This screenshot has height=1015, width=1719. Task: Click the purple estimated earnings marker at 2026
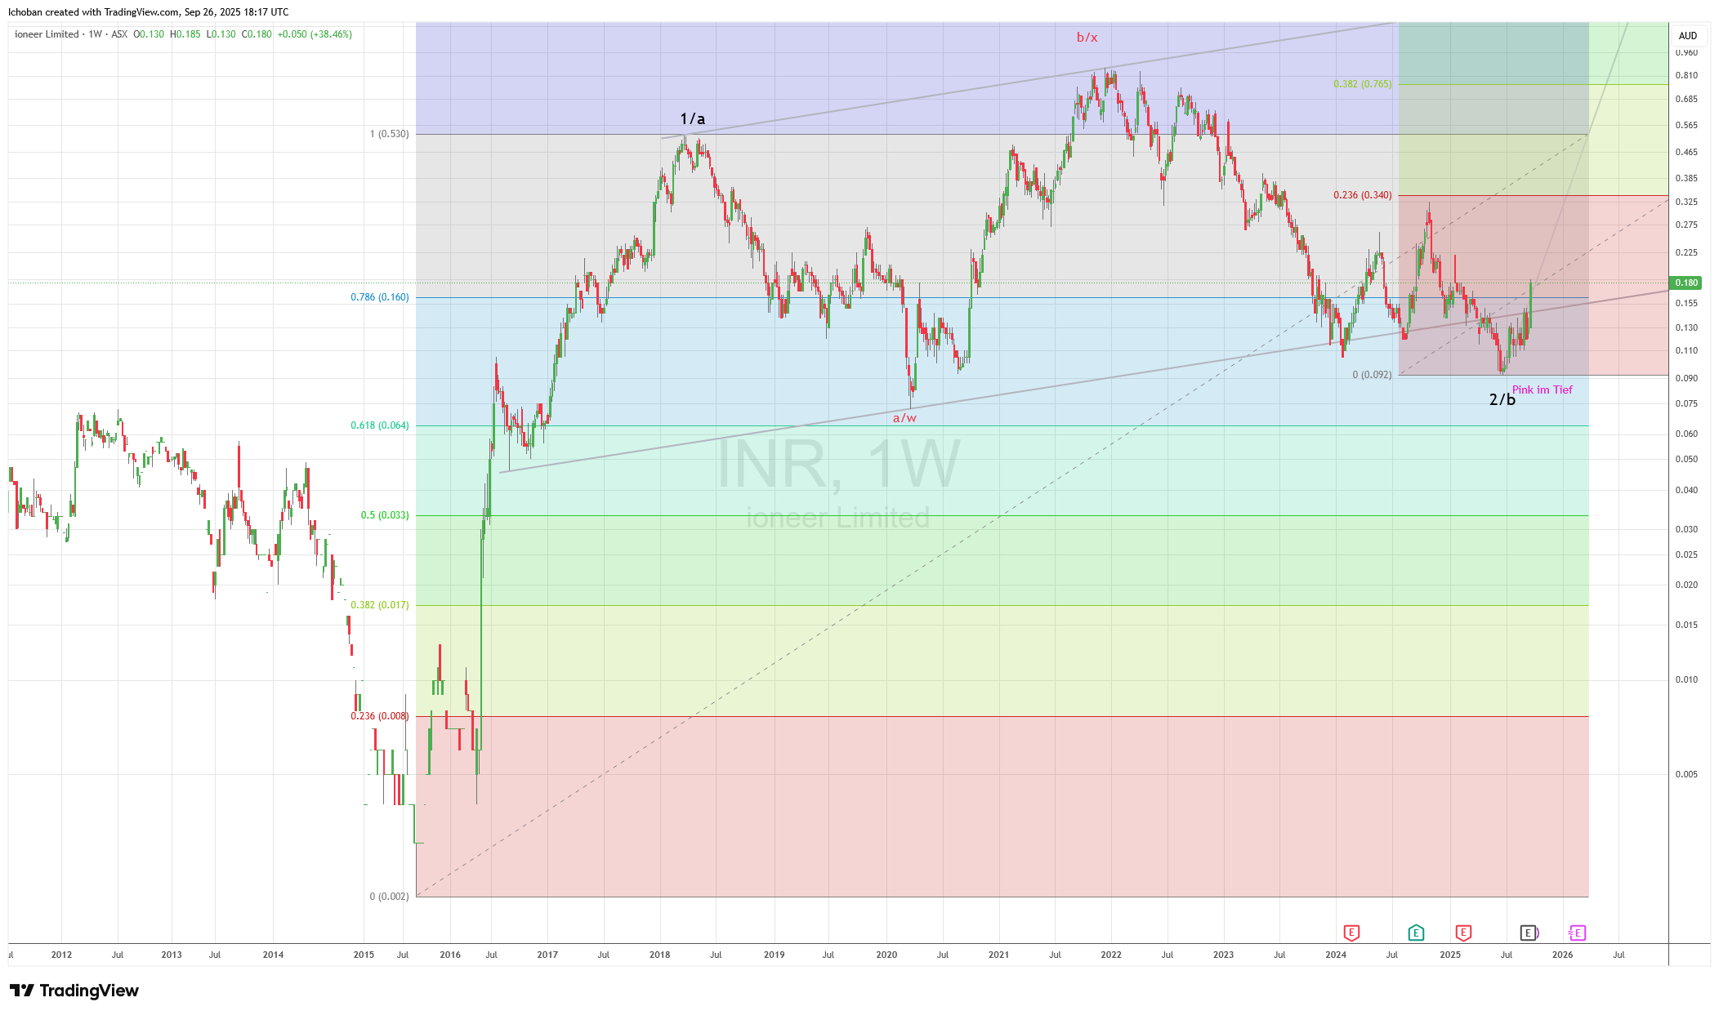click(x=1577, y=933)
